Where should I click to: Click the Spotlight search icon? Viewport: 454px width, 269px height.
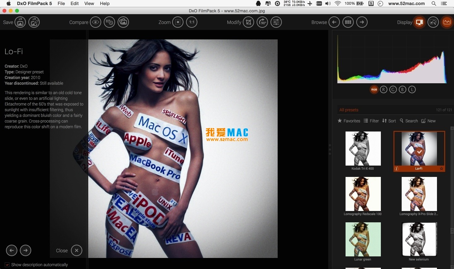(x=434, y=3)
